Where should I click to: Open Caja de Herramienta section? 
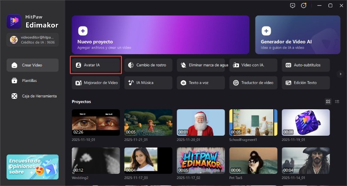[33, 96]
